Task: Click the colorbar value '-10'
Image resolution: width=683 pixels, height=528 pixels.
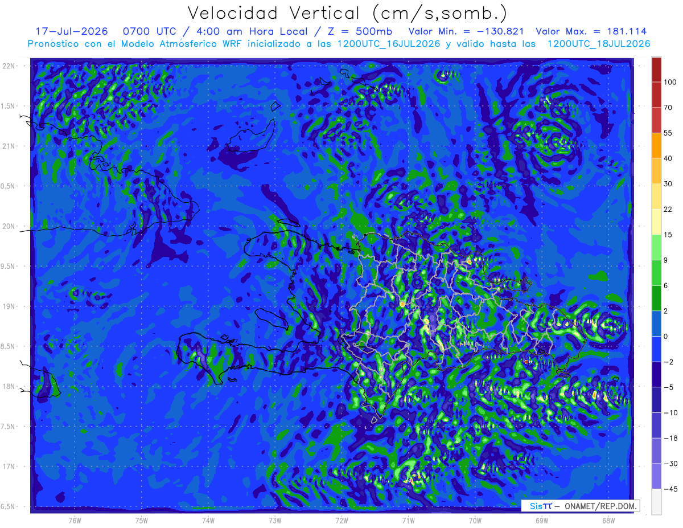Action: (670, 412)
